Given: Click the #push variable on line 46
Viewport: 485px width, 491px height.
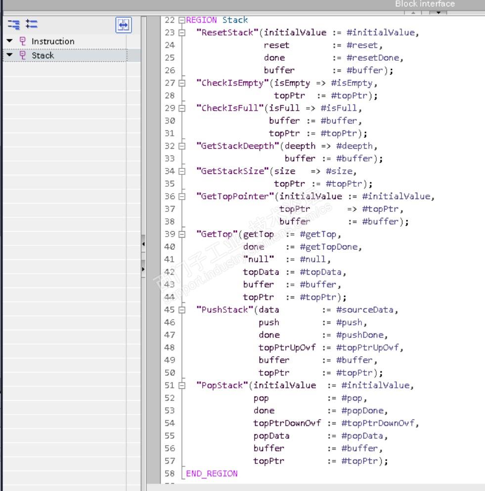Looking at the screenshot, I should [x=349, y=322].
